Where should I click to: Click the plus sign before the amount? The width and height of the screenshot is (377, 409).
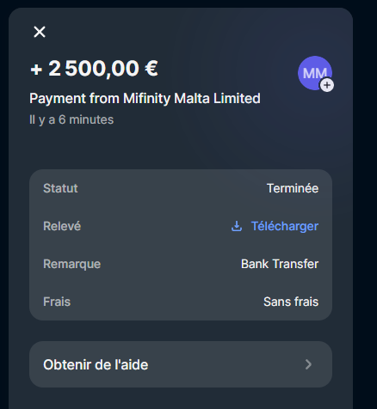[36, 70]
